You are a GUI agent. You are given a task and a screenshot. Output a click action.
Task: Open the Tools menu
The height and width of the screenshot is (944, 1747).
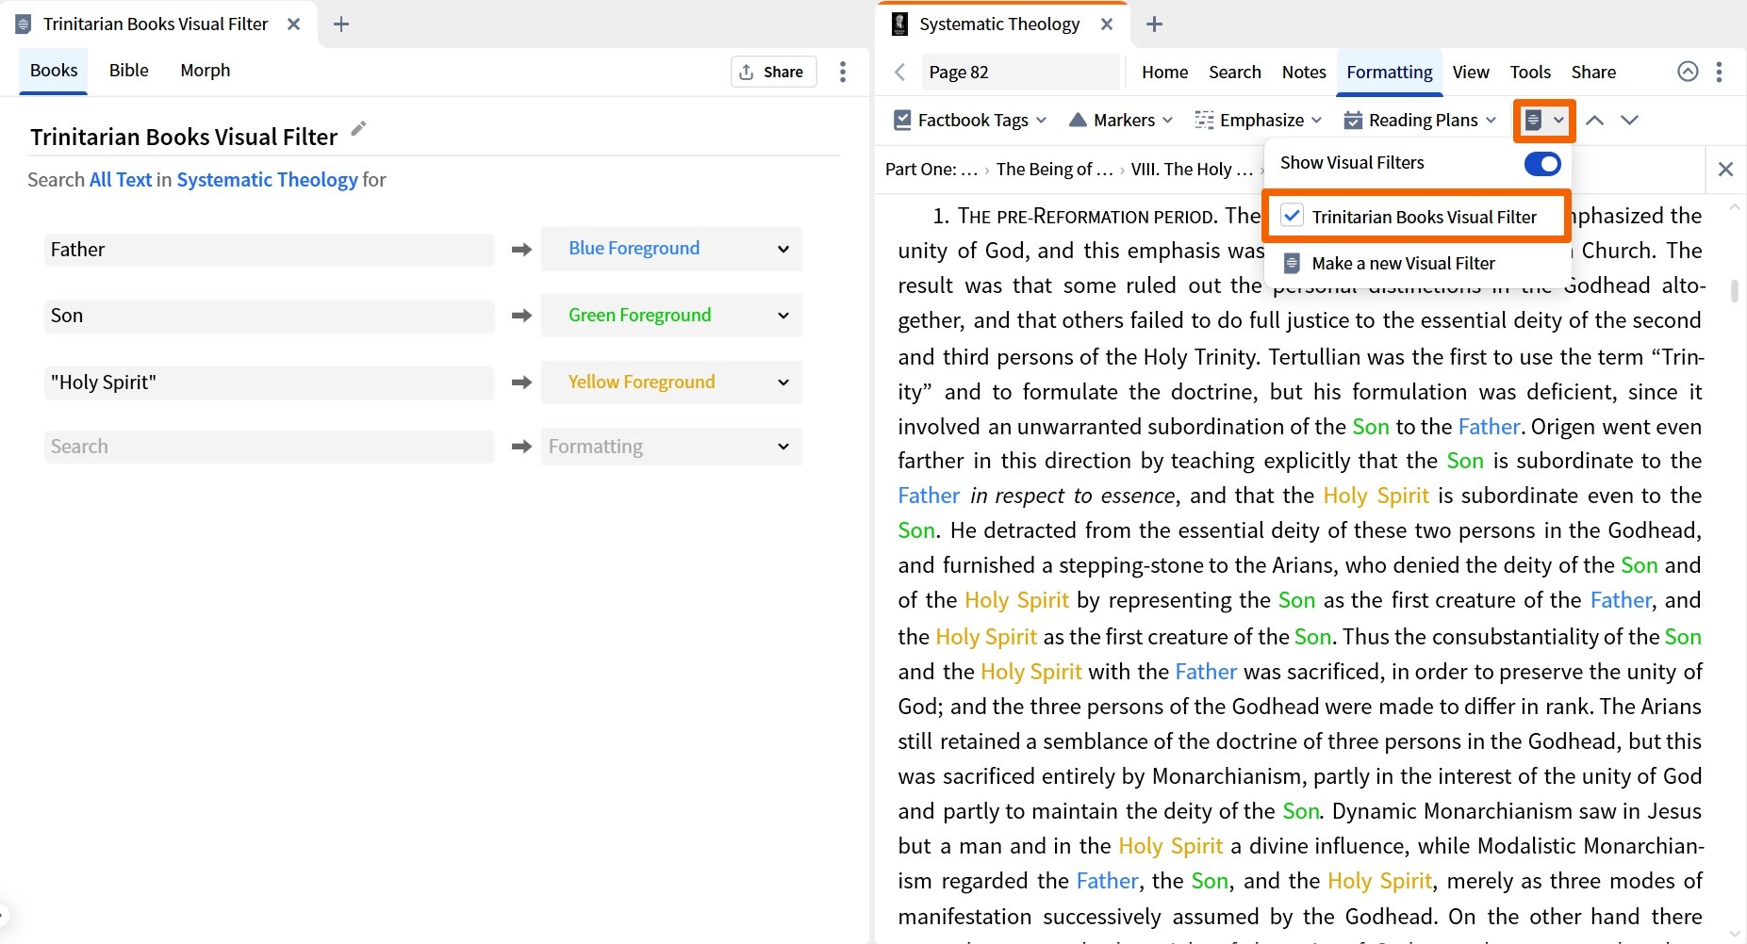click(1529, 72)
